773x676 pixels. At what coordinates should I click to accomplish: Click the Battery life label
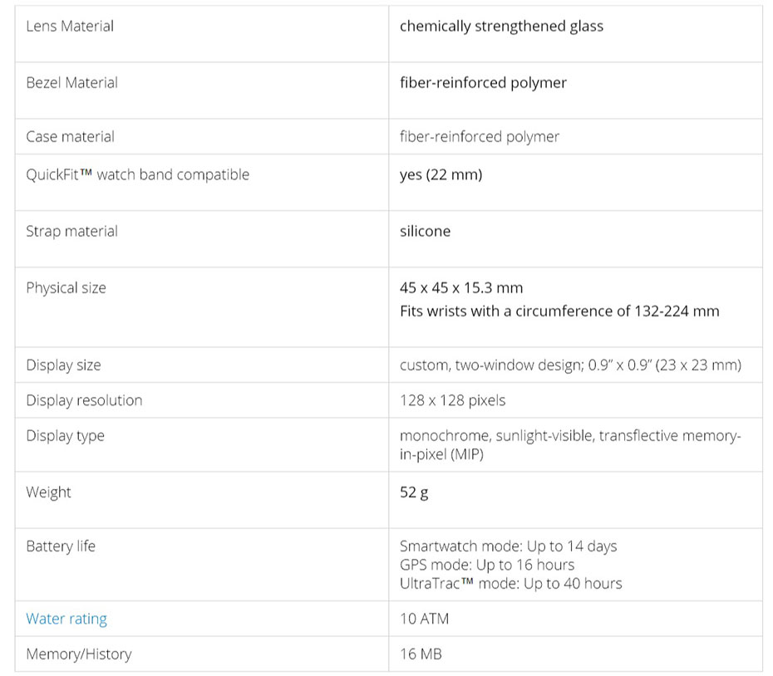click(60, 546)
